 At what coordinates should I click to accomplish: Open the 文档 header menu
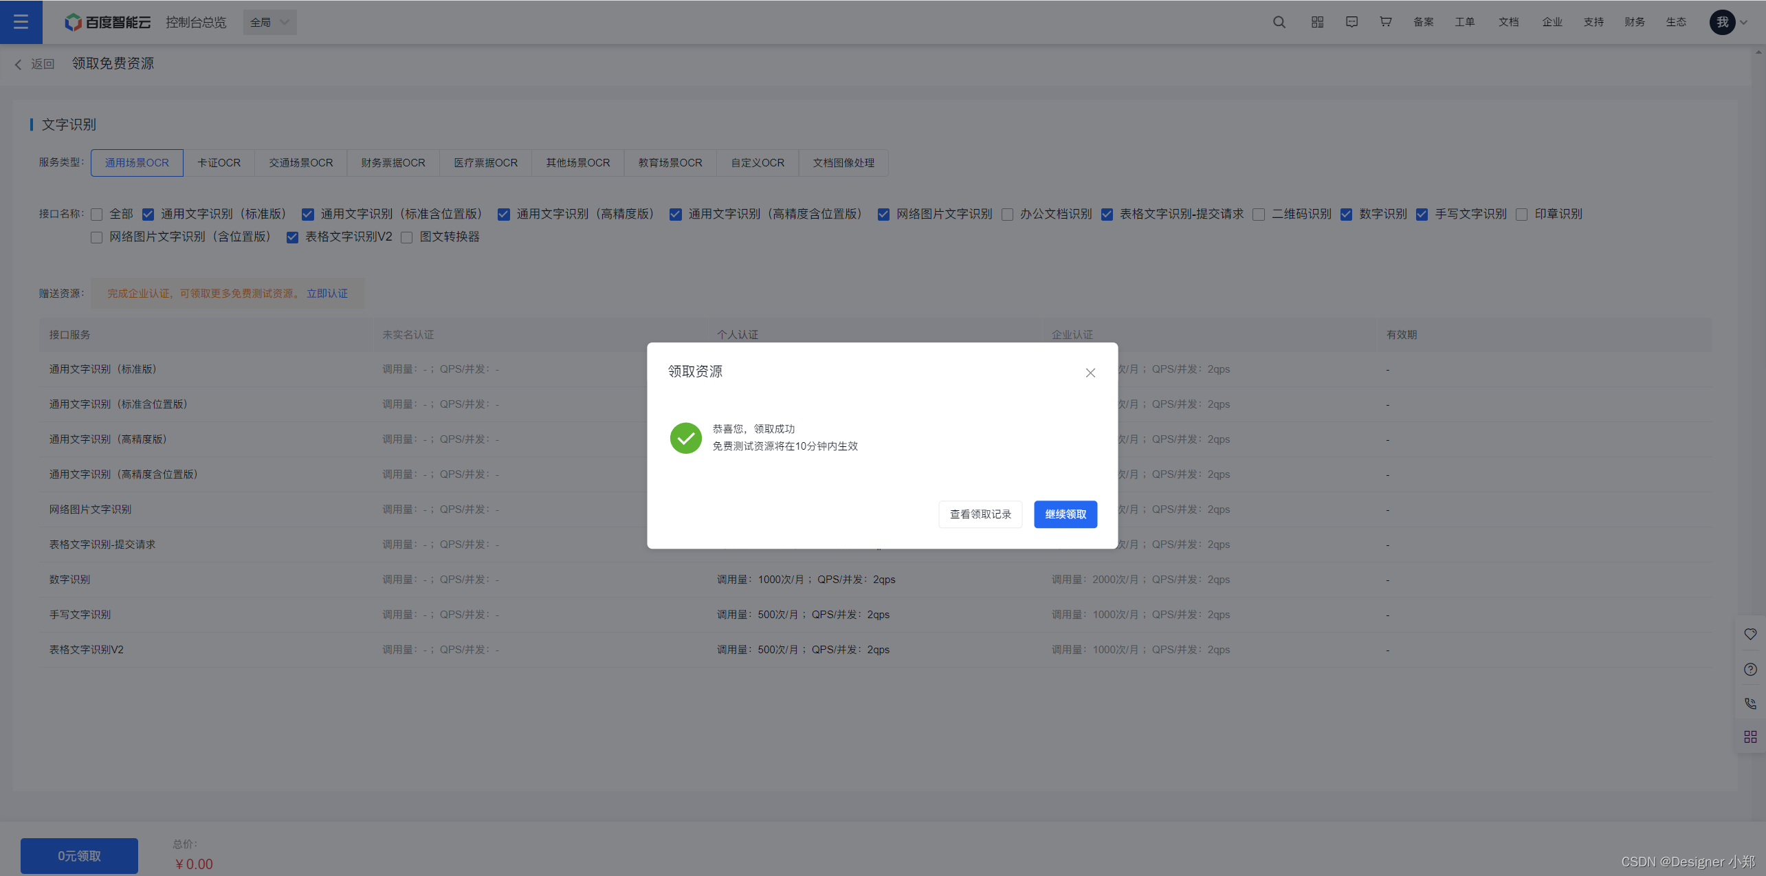tap(1509, 22)
